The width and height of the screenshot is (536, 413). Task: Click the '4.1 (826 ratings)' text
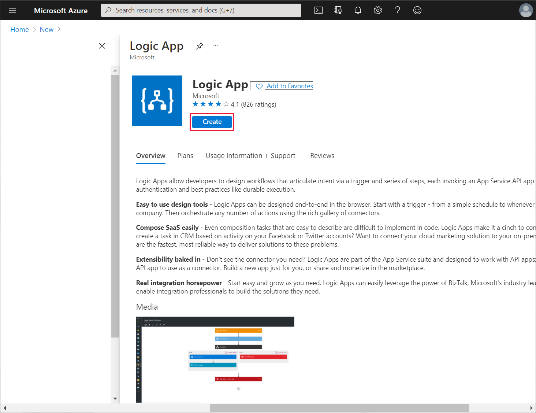[253, 104]
